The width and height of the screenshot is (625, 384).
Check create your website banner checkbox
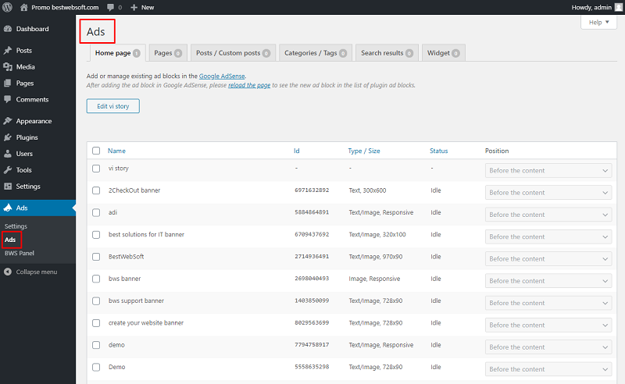[x=96, y=323]
